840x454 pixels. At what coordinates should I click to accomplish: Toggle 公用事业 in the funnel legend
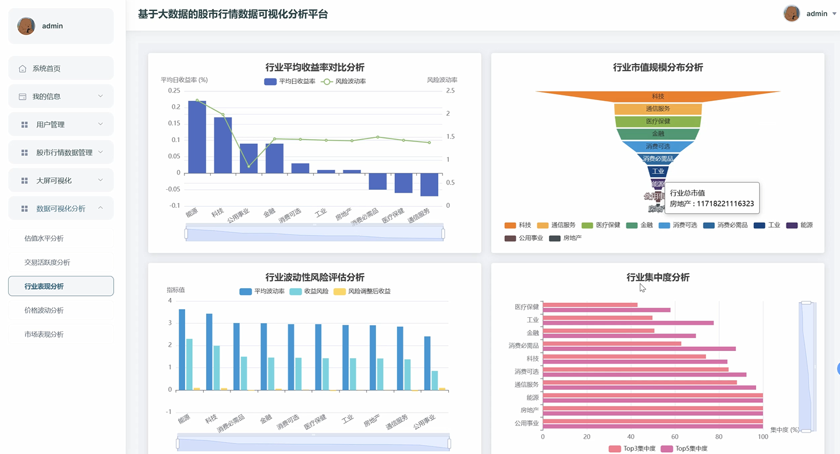click(524, 238)
